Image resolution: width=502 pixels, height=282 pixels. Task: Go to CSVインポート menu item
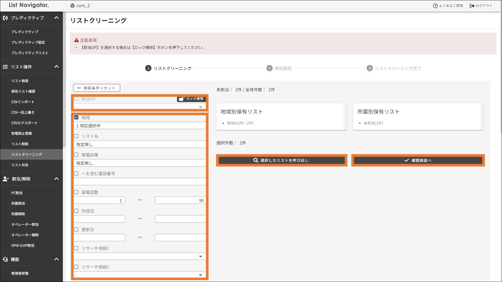coord(23,102)
